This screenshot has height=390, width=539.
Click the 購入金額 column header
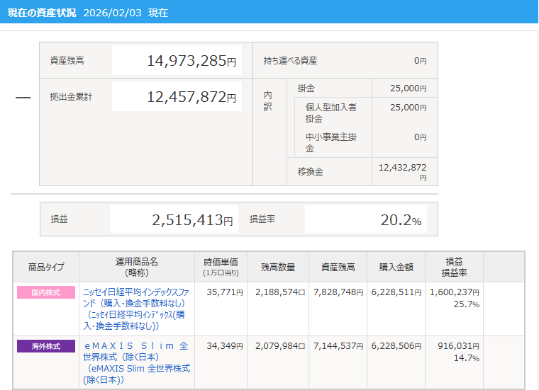tap(396, 267)
